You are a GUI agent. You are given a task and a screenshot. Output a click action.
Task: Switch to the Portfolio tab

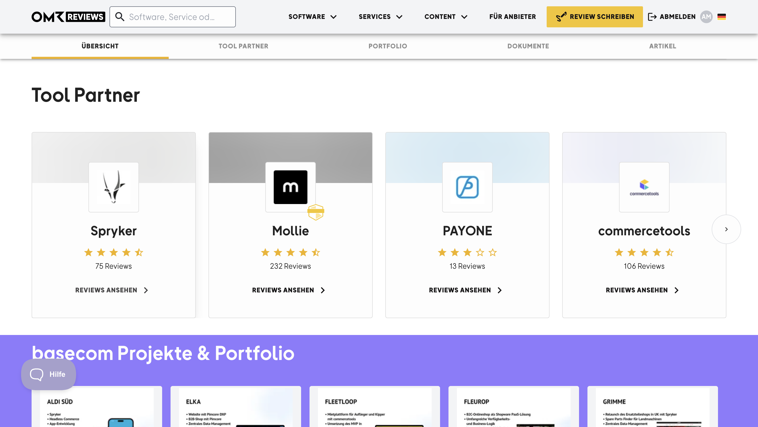tap(388, 46)
